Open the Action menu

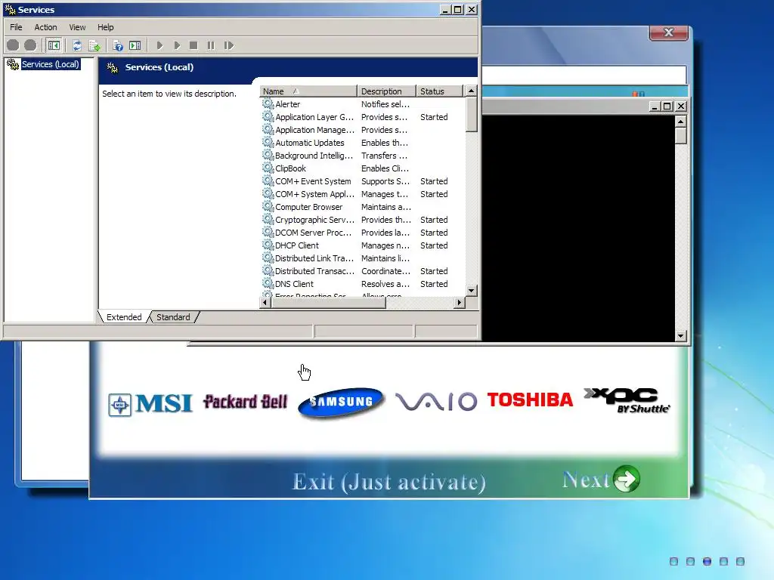click(45, 27)
